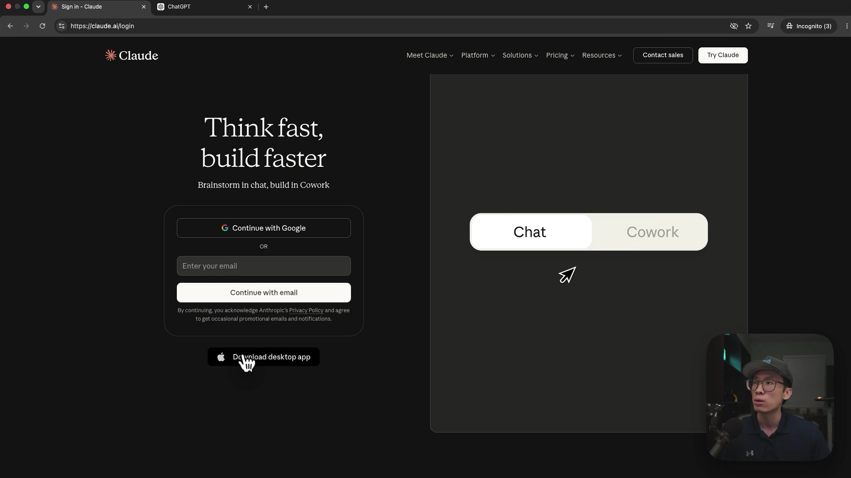Viewport: 851px width, 478px height.
Task: Click the browser forward arrow
Action: 26,26
